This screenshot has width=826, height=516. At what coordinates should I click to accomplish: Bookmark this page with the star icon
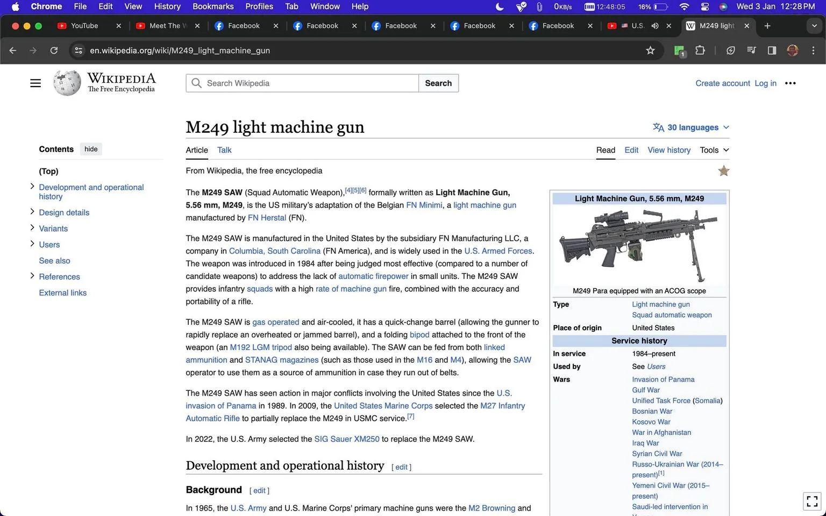[650, 51]
